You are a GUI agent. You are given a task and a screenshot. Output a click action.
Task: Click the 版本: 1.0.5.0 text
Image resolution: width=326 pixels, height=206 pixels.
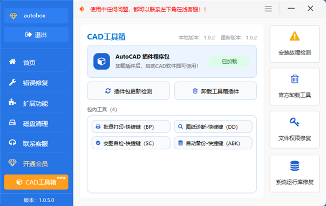(x=39, y=200)
